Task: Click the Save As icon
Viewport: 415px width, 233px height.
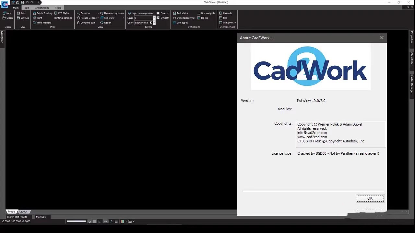Action: click(18, 18)
